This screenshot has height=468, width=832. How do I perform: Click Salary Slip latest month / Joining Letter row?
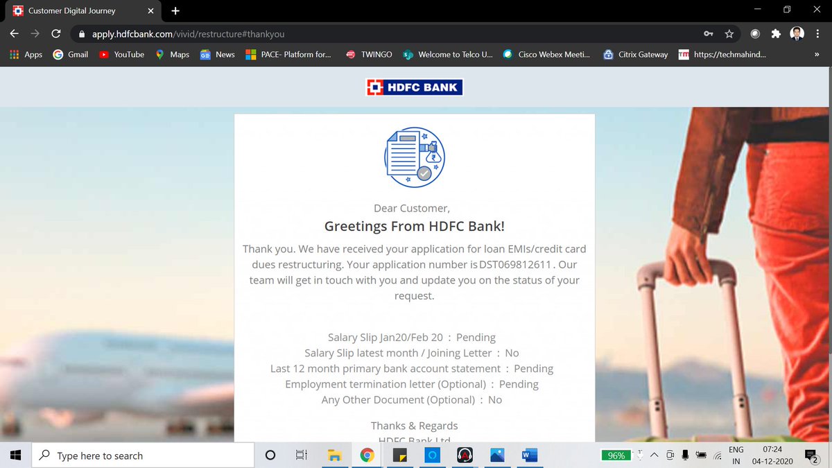pos(412,353)
